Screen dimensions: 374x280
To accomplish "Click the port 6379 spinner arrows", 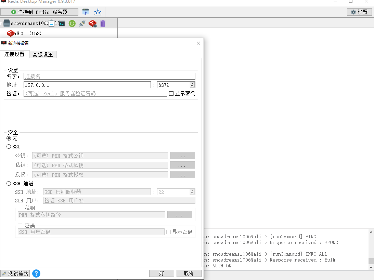I will [192, 85].
